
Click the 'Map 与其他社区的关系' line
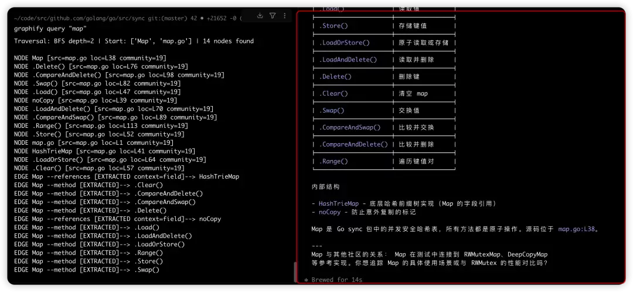[x=430, y=255]
